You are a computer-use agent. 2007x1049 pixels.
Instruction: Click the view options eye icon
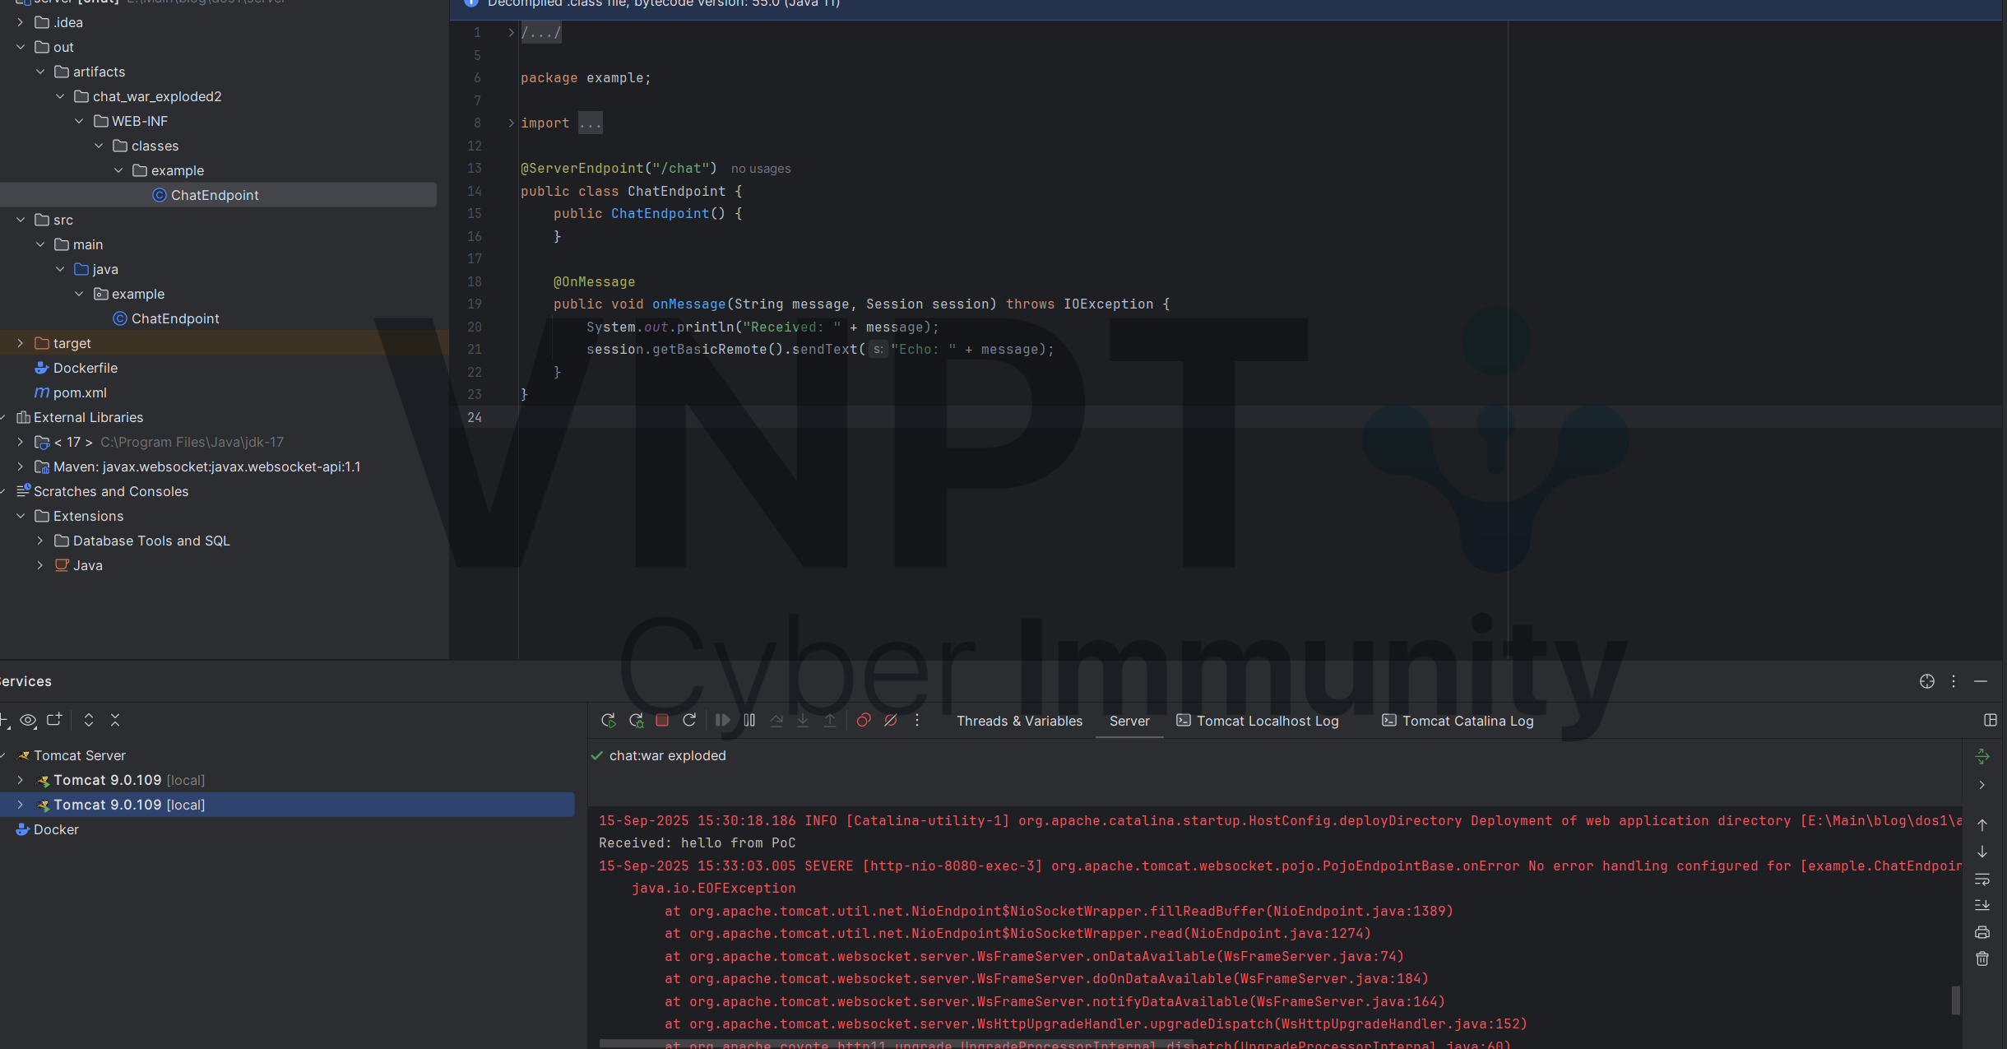coord(28,720)
